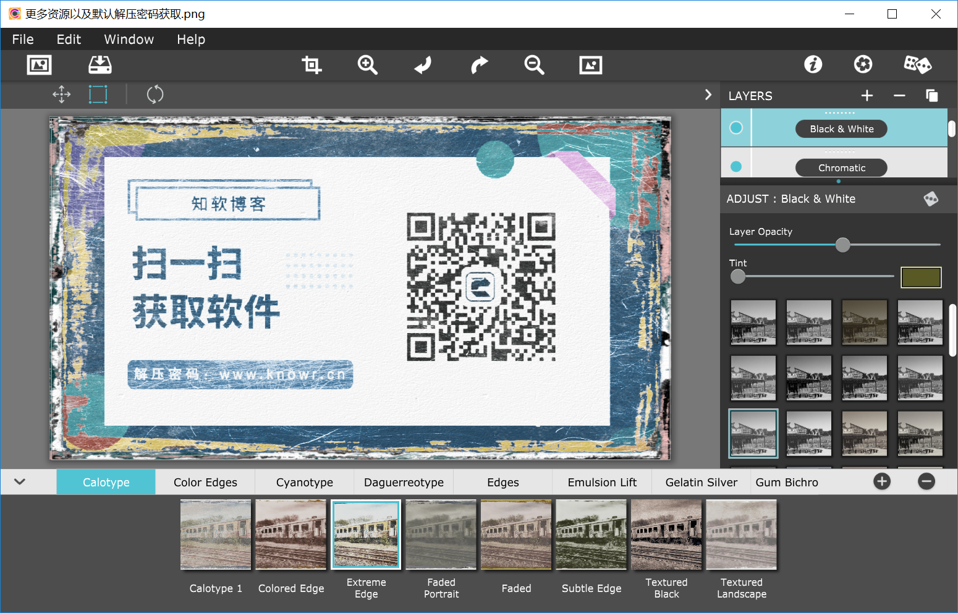The image size is (958, 613).
Task: Maximize the application window
Action: (x=892, y=14)
